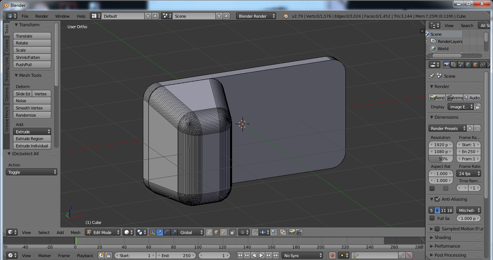This screenshot has height=260, width=493.
Task: Open the Edit Mode dropdown
Action: [x=103, y=232]
